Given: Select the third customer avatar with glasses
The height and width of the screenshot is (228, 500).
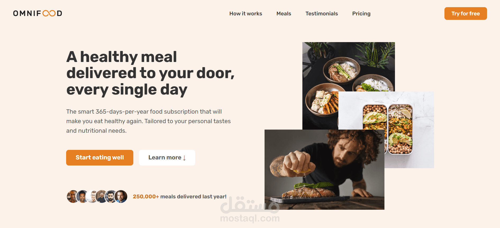Looking at the screenshot, I should pyautogui.click(x=92, y=196).
